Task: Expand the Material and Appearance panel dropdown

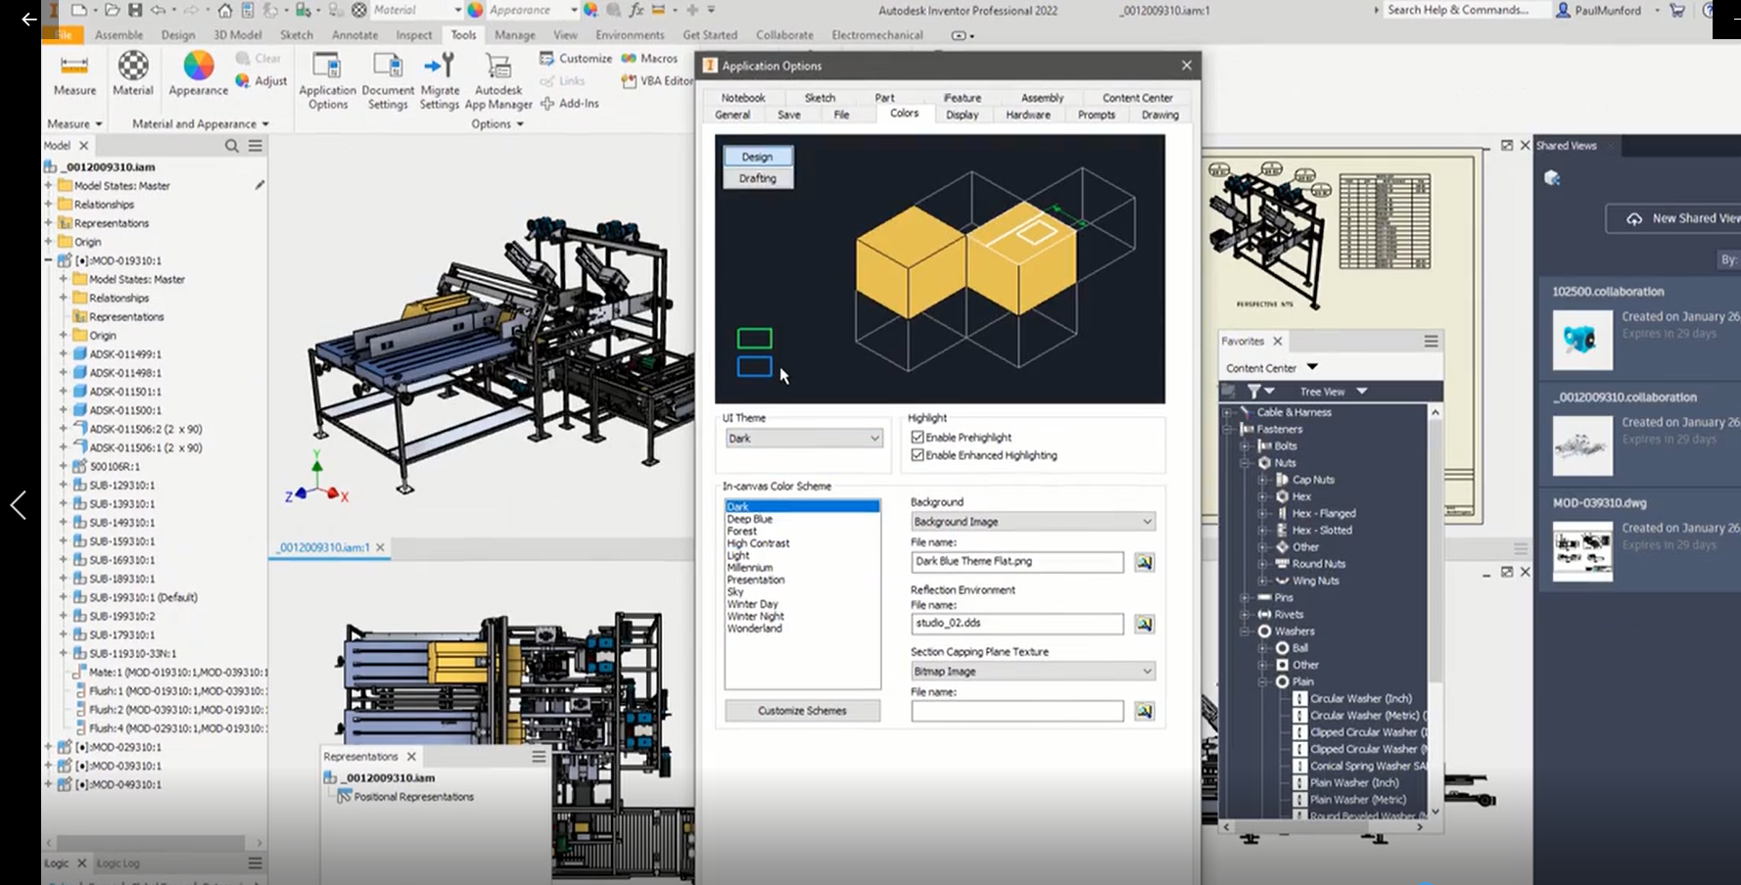Action: tap(201, 124)
